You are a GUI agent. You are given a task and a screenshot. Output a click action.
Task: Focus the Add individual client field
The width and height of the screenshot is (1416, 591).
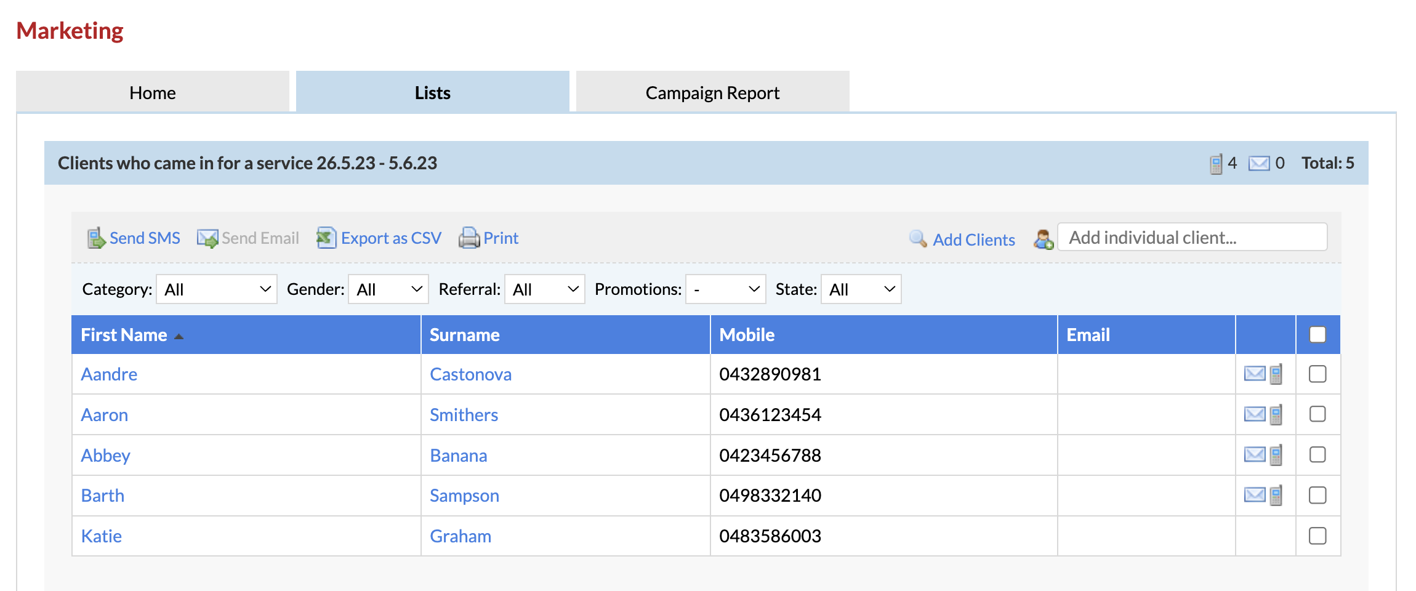1193,237
